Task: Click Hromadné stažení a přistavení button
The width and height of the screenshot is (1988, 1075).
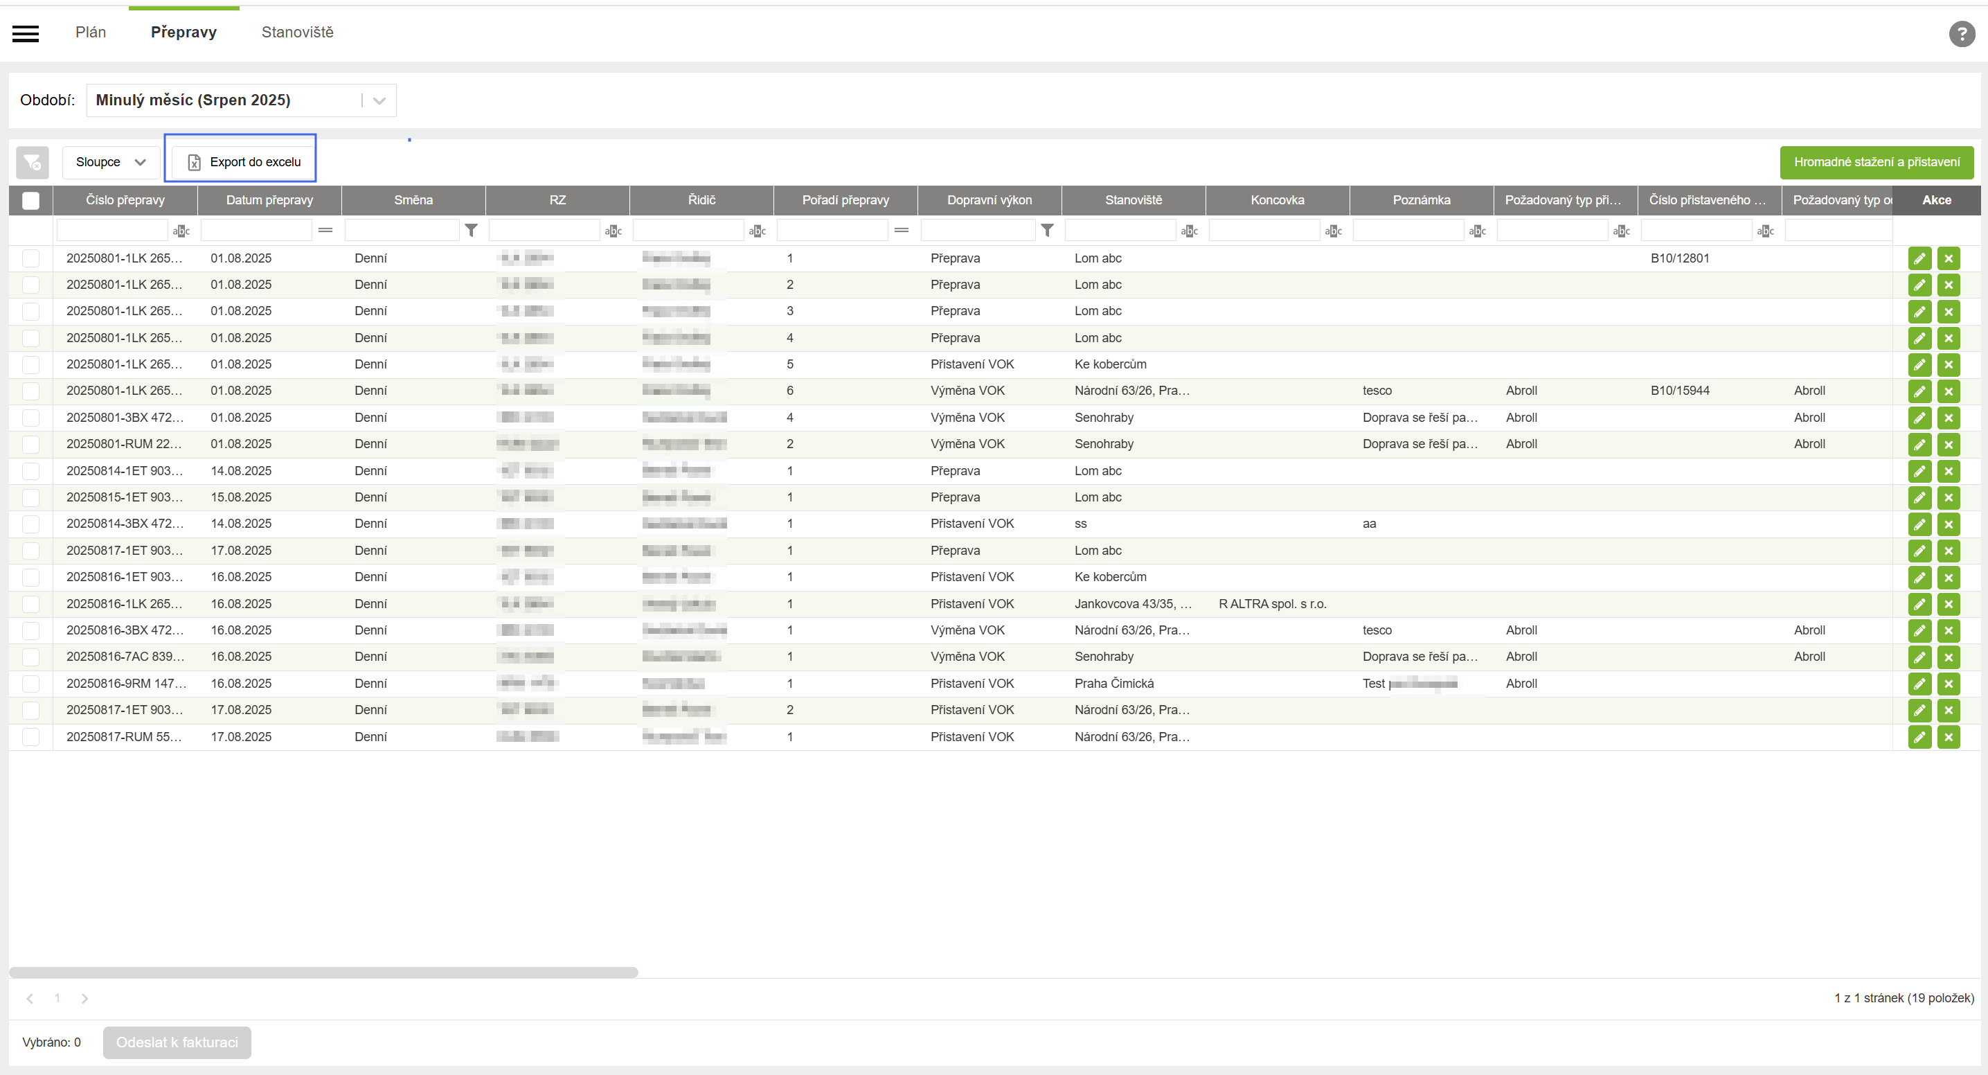Action: pyautogui.click(x=1876, y=162)
